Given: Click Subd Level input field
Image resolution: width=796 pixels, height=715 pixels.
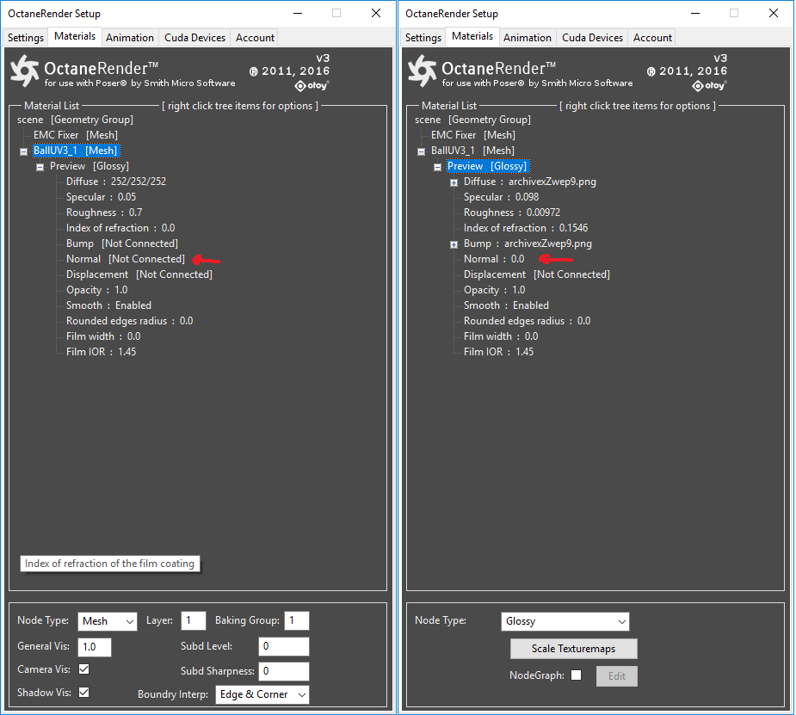Looking at the screenshot, I should tap(283, 646).
